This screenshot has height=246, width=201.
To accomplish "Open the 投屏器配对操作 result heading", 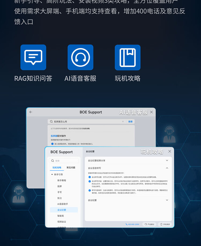I will 58,136.
